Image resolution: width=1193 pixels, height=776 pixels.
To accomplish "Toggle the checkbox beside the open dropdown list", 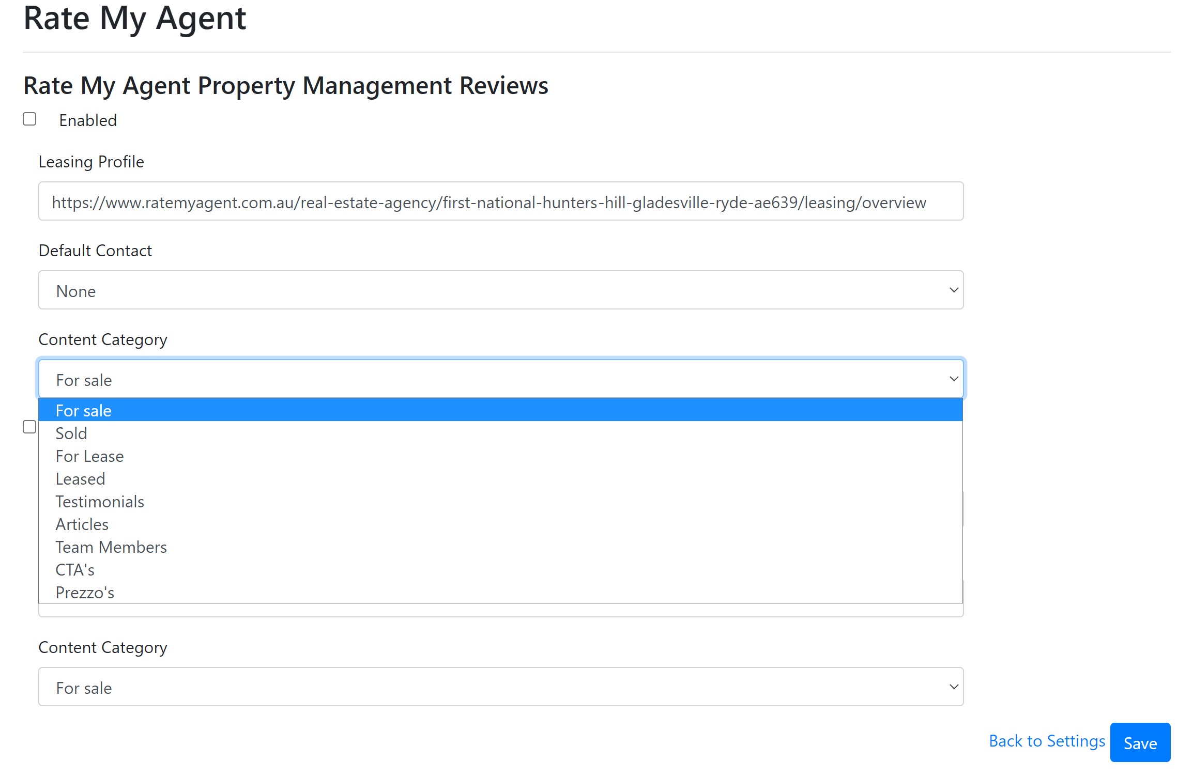I will click(x=29, y=427).
